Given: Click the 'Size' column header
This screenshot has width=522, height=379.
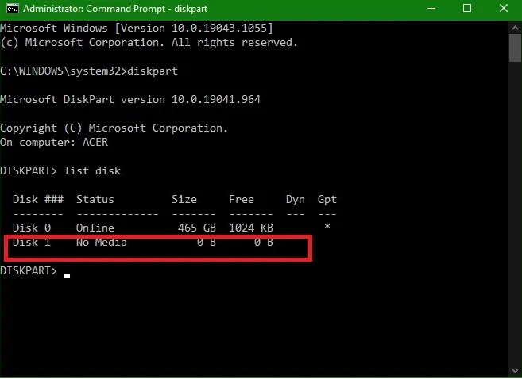Looking at the screenshot, I should [184, 199].
